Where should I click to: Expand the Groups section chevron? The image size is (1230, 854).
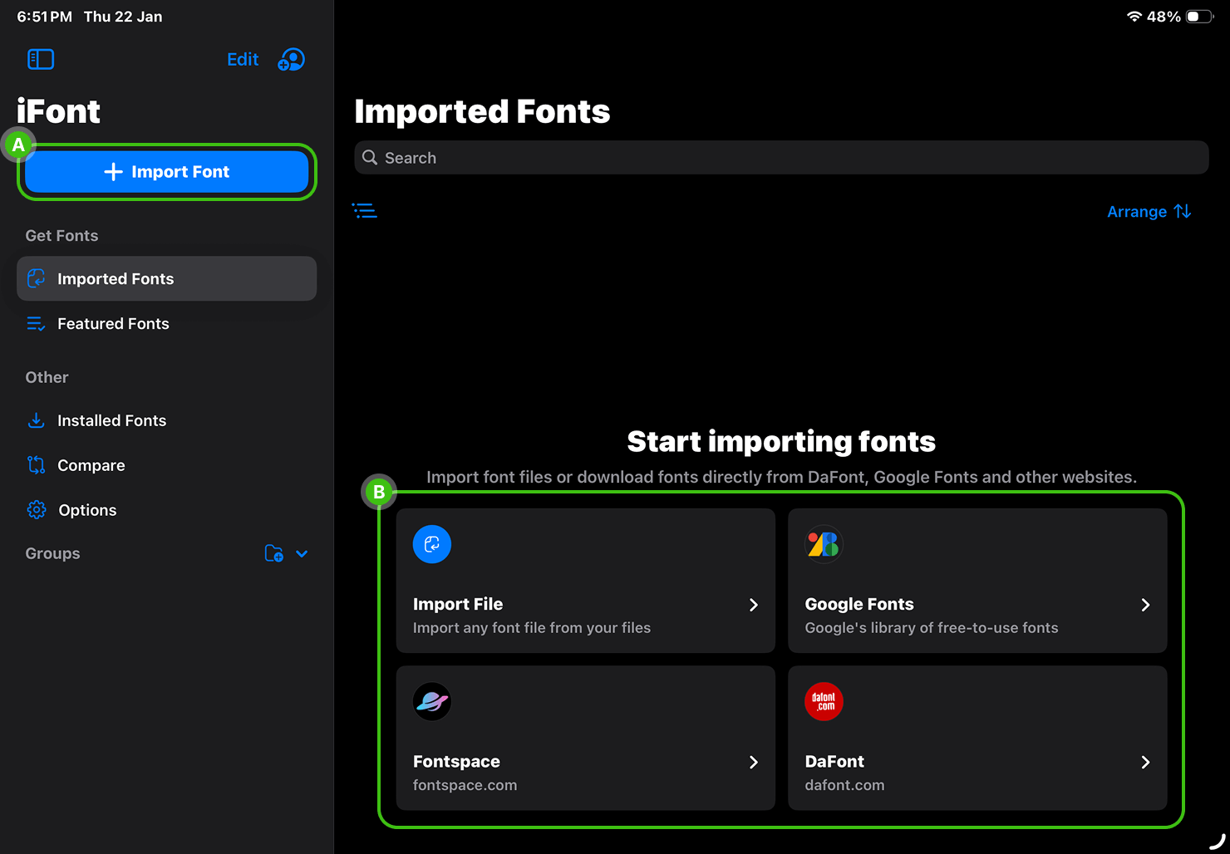pyautogui.click(x=301, y=553)
